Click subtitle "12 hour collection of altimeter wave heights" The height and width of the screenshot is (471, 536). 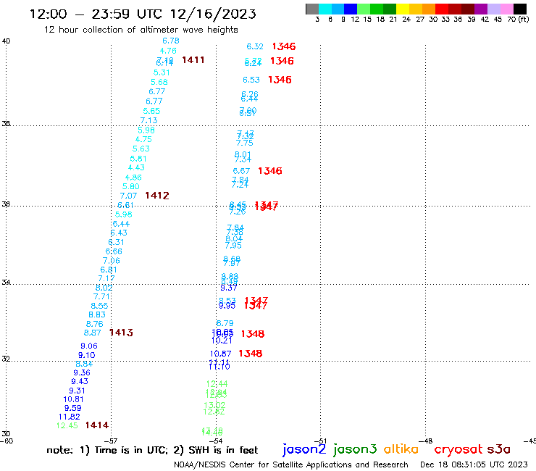tap(141, 30)
